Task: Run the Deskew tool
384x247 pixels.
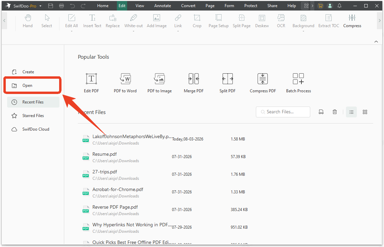Action: [x=262, y=21]
